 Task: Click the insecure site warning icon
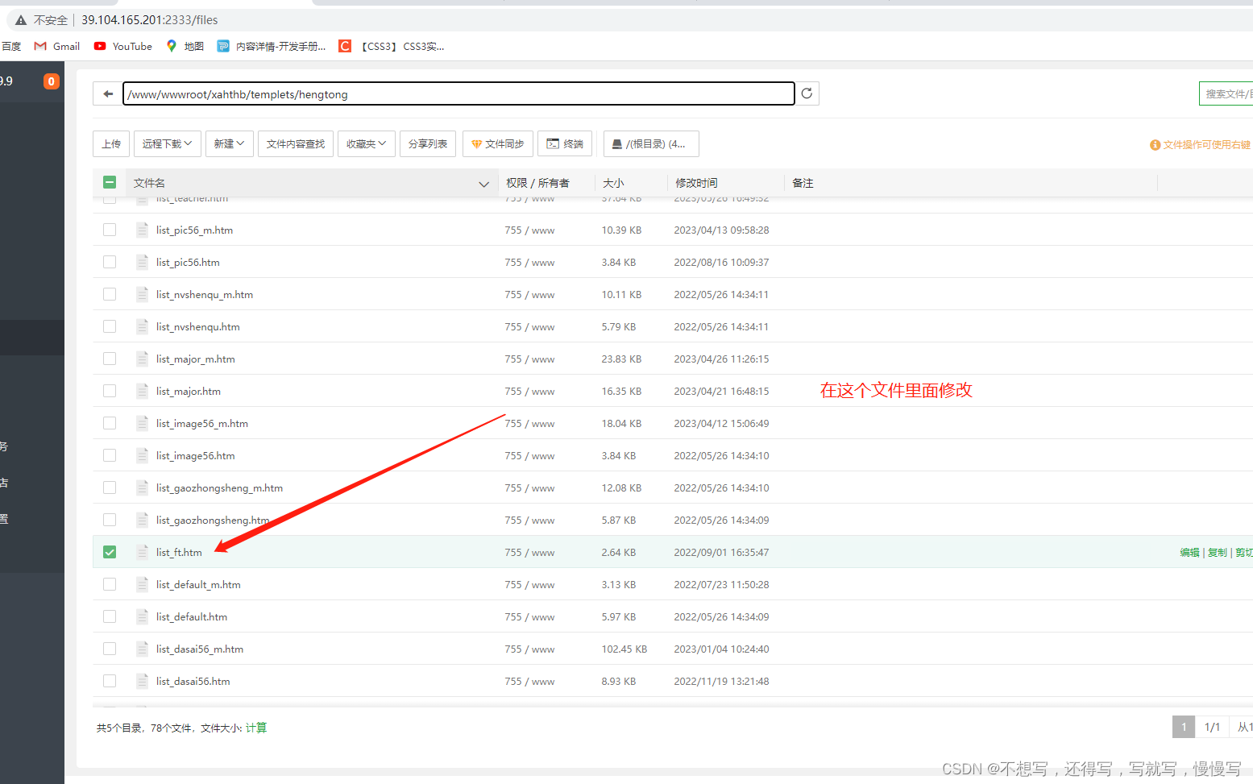[21, 20]
